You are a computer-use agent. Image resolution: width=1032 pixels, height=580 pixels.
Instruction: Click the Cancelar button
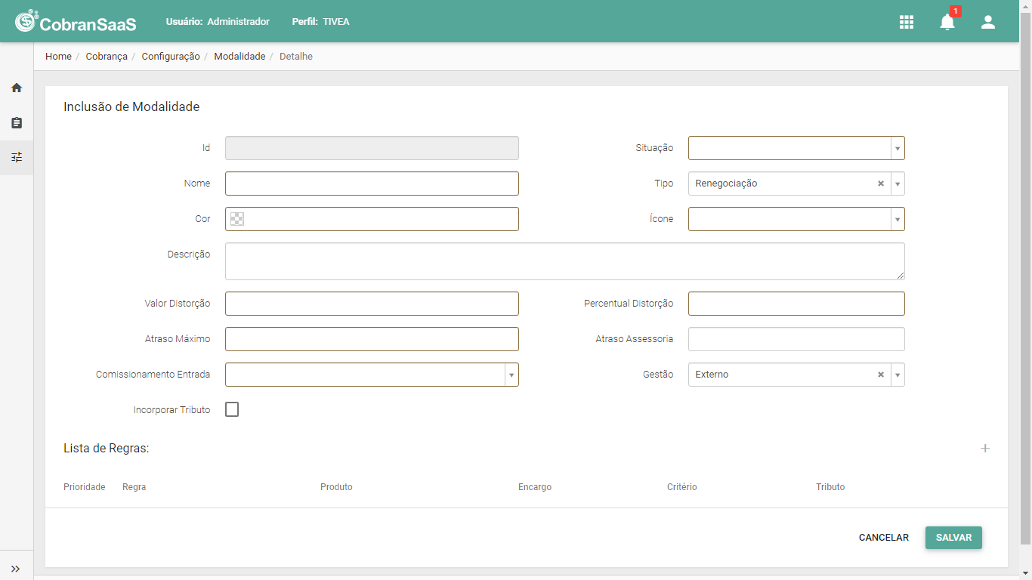click(884, 538)
